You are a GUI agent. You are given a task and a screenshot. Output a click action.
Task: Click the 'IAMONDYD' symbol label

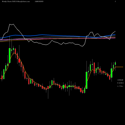coord(39,1)
